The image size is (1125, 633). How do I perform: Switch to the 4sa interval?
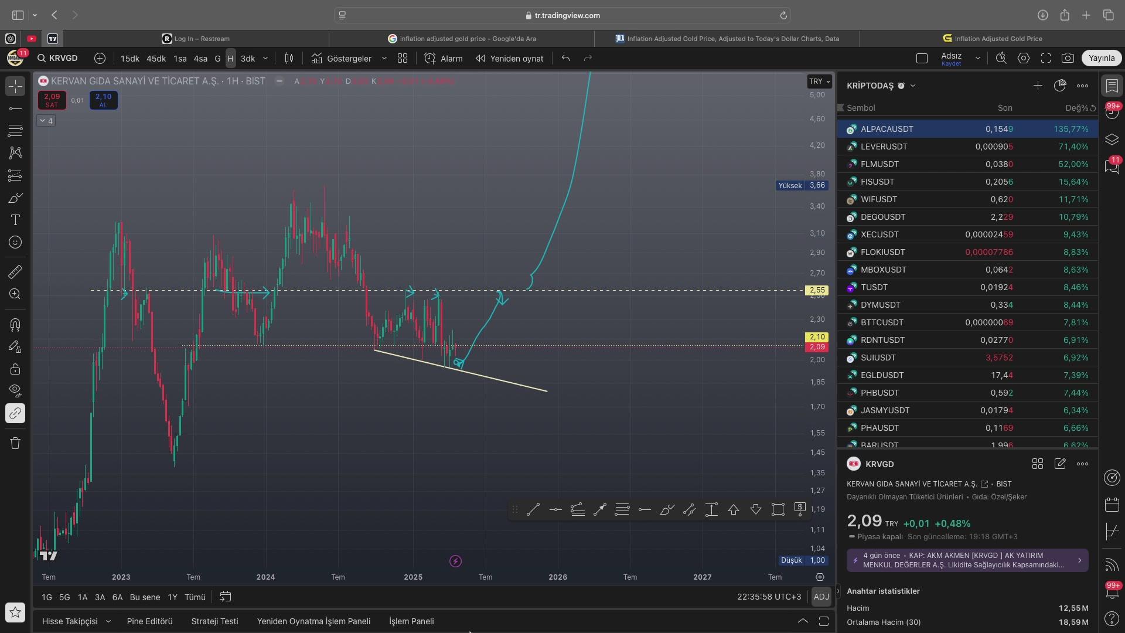200,58
